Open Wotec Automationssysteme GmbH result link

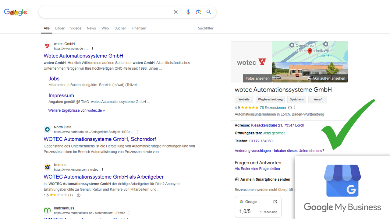pyautogui.click(x=83, y=56)
